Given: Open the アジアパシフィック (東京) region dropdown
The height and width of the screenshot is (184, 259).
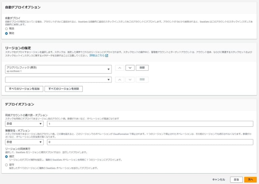Looking at the screenshot, I should click(x=58, y=69).
